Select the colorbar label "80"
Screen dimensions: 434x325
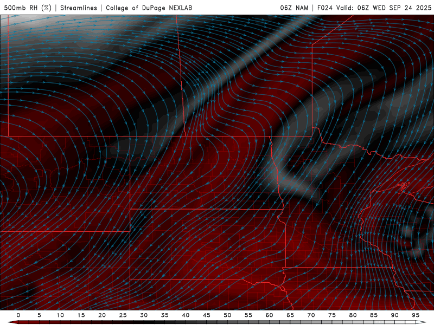353,315
